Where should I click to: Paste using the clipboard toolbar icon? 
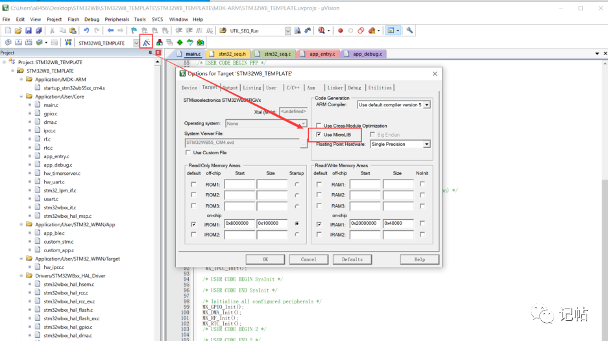[x=73, y=30]
